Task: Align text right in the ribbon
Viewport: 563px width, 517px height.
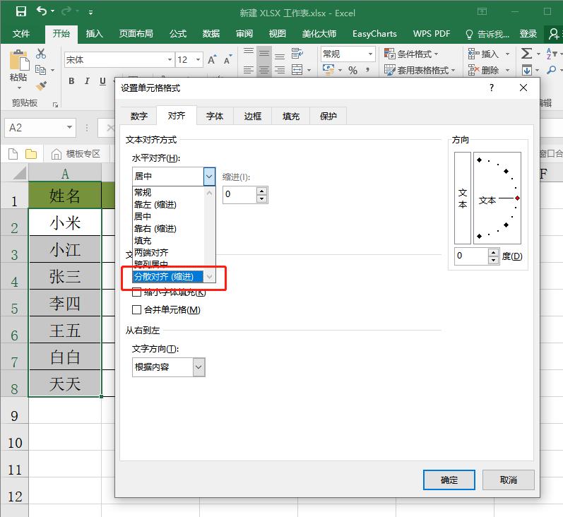Action: pos(280,70)
